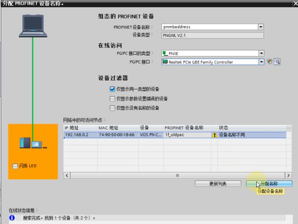Click the warning icon in status column

214,135
